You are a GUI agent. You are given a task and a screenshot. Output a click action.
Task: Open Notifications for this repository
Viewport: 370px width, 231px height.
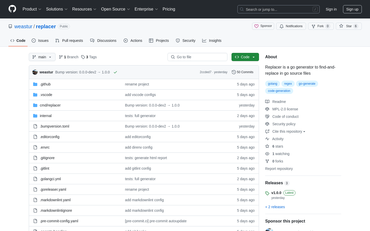pos(291,26)
